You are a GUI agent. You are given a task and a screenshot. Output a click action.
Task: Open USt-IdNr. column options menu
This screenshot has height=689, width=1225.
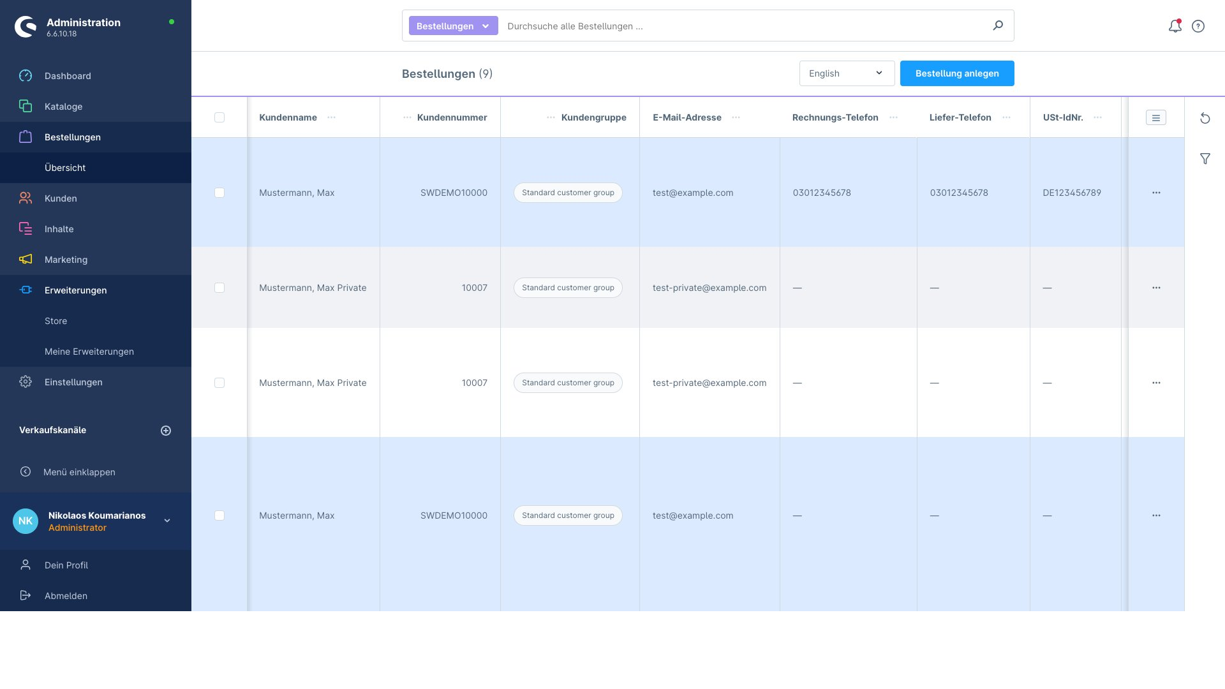pyautogui.click(x=1097, y=117)
